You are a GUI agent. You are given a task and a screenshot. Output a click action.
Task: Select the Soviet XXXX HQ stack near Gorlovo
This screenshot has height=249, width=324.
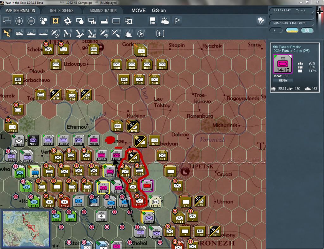coord(141,50)
